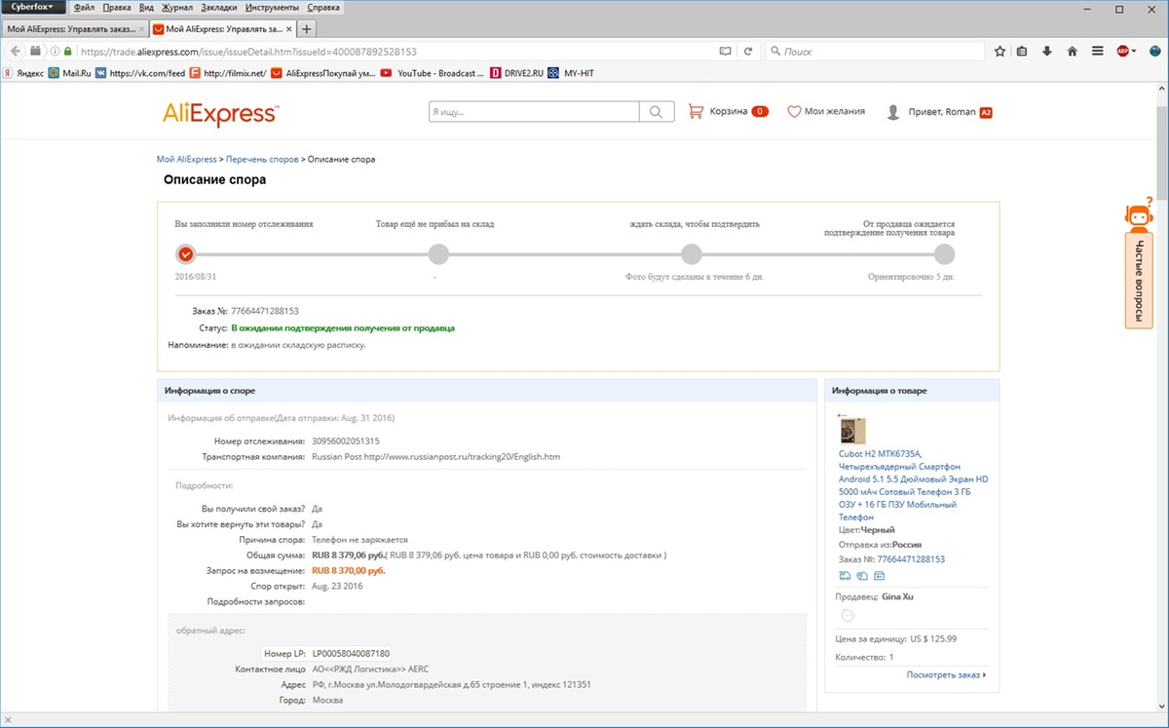The height and width of the screenshot is (728, 1169).
Task: Click the green dispute status text
Action: [x=343, y=328]
